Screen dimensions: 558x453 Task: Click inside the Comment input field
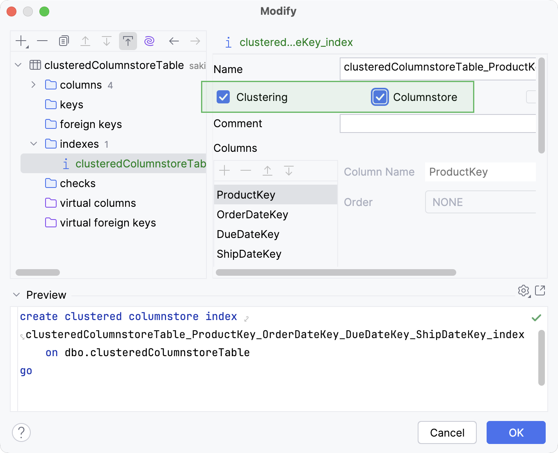[438, 124]
